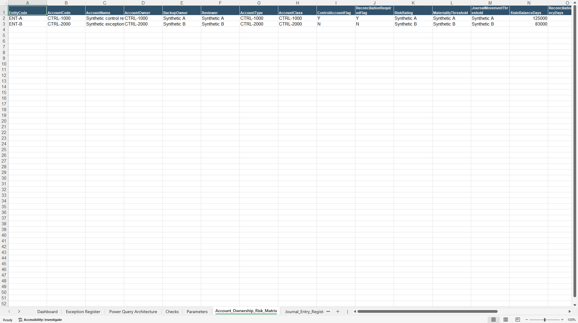Image resolution: width=578 pixels, height=323 pixels.
Task: Select the ControlAccountFlag header cell
Action: pyautogui.click(x=336, y=11)
